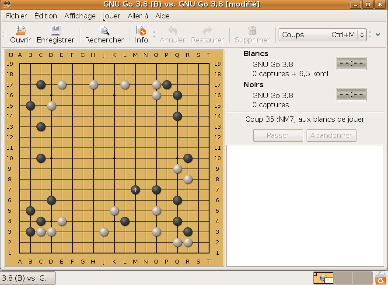Open the Affichage menu

point(80,16)
